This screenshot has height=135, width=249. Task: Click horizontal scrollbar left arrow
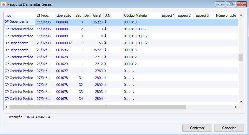pos(7,107)
